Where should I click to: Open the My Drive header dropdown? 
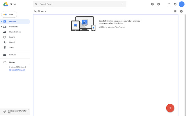click(x=40, y=11)
